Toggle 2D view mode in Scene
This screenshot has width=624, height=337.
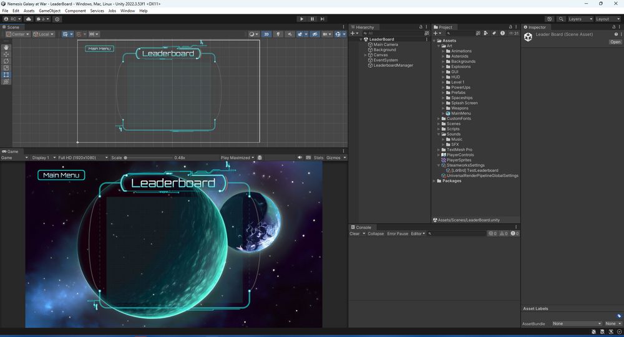tap(266, 34)
